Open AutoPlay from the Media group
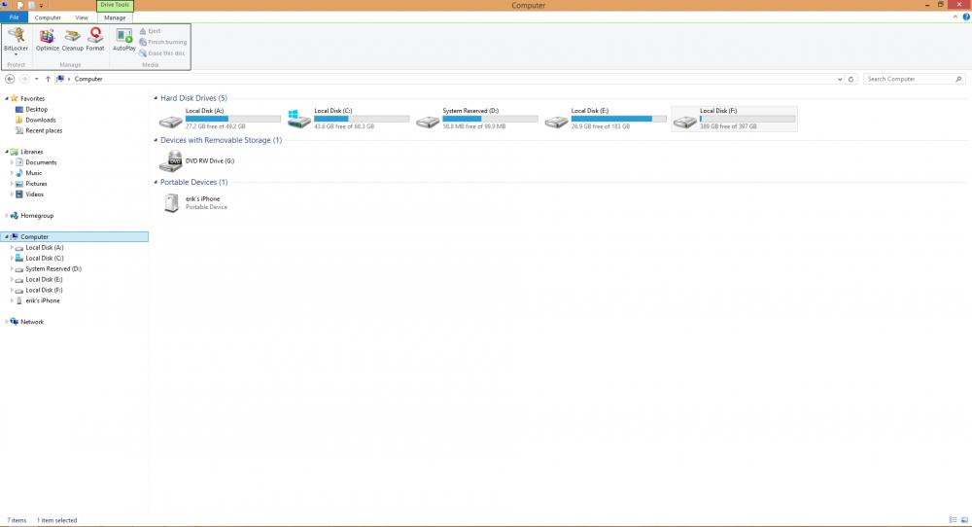This screenshot has width=972, height=527. pos(124,39)
